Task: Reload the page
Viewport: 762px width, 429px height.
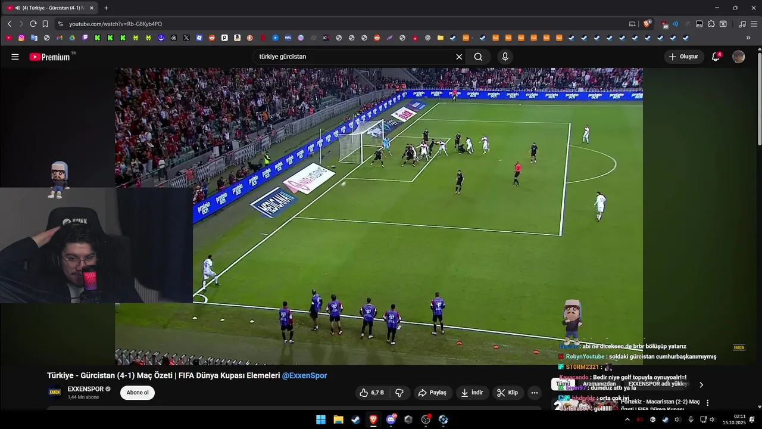Action: pos(33,24)
